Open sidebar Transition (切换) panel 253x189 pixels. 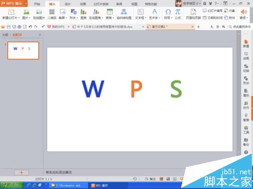pyautogui.click(x=246, y=68)
